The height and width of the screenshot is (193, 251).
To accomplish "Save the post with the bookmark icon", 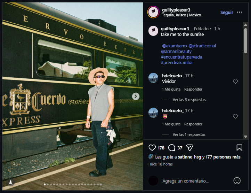I will click(x=239, y=148).
